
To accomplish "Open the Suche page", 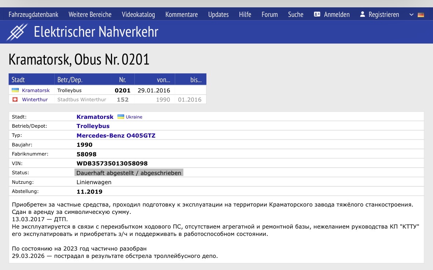I will pos(296,14).
